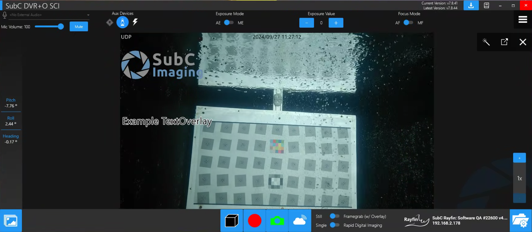Switch Focus Mode between AF and MF

coord(408,22)
